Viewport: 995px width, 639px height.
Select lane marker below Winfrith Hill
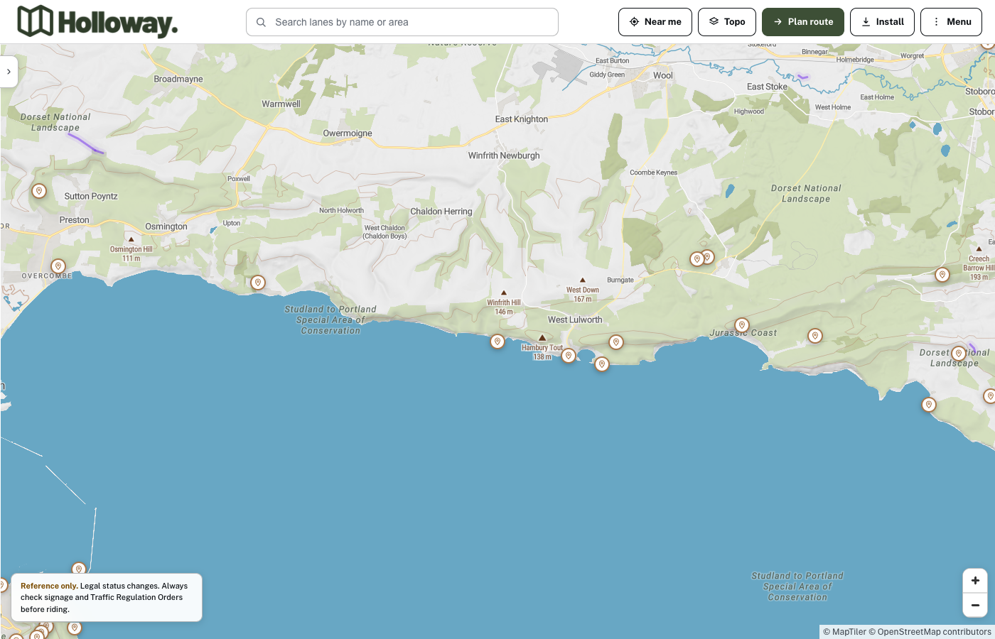coord(497,342)
